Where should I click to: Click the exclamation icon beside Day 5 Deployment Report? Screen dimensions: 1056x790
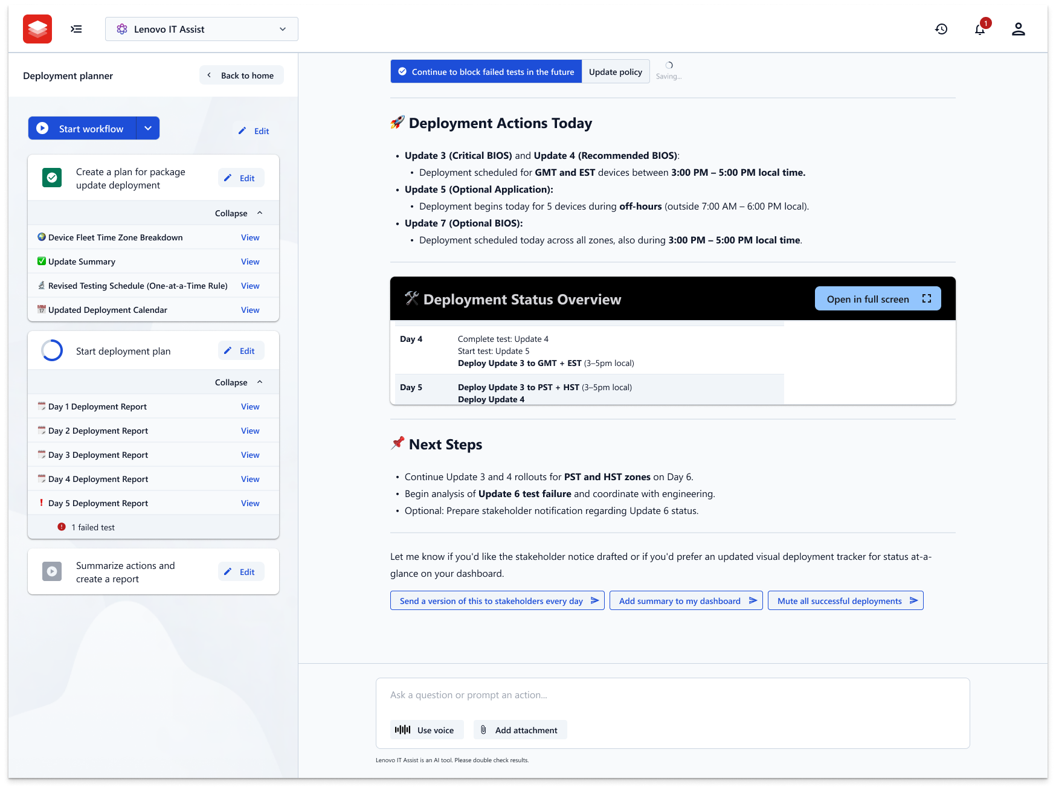tap(42, 503)
